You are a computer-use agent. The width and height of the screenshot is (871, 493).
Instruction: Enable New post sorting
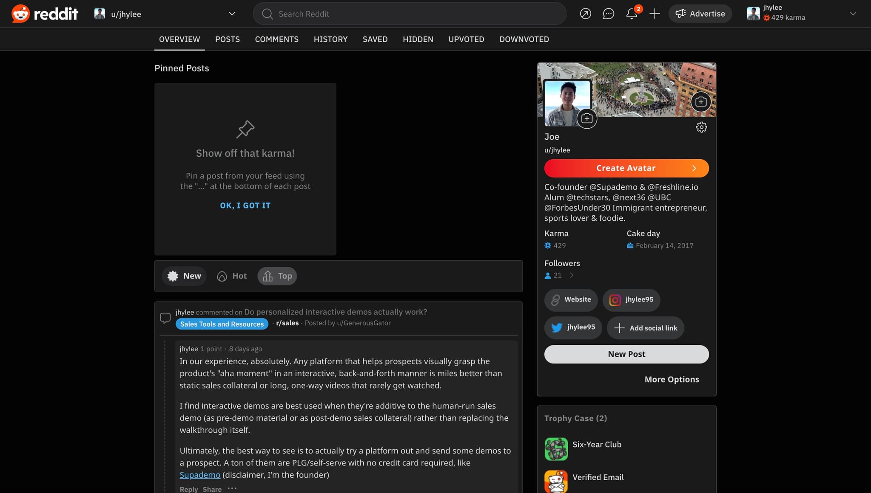[184, 276]
